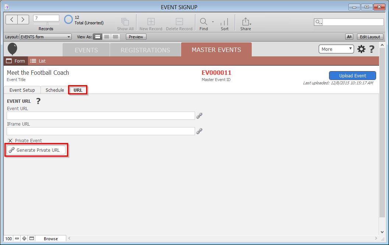Viewport: 389px width, 245px height.
Task: Go to the previous record arrow
Action: coord(12,20)
